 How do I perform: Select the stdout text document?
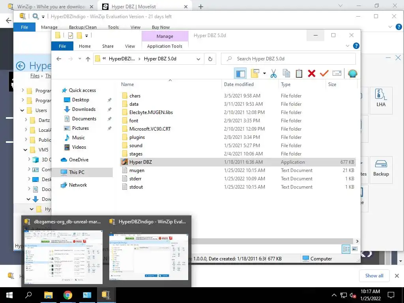(136, 187)
